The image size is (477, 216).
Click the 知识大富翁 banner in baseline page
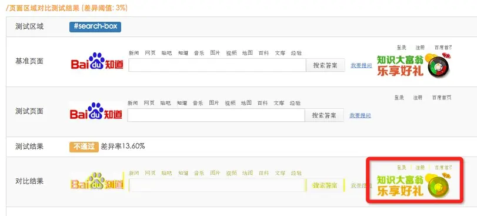414,65
